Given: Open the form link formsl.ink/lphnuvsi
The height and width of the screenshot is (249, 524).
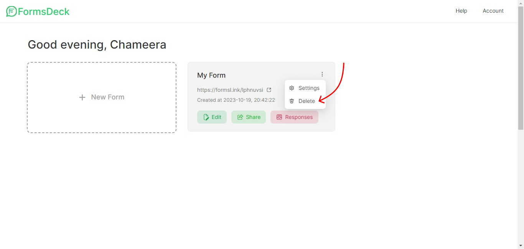Looking at the screenshot, I should pos(230,90).
